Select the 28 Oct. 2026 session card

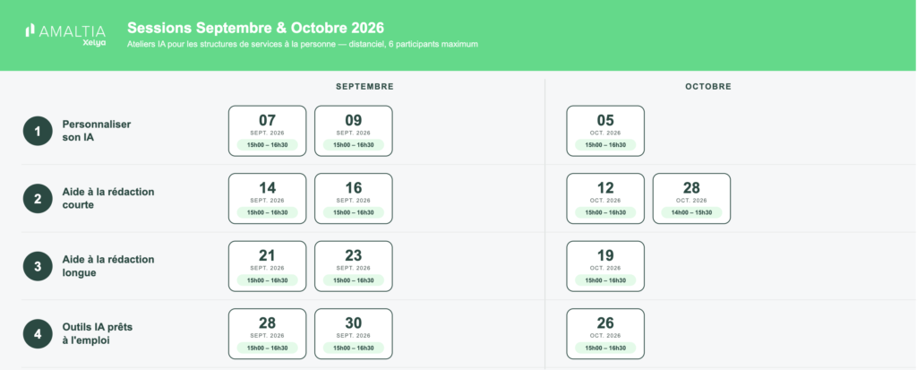point(691,199)
